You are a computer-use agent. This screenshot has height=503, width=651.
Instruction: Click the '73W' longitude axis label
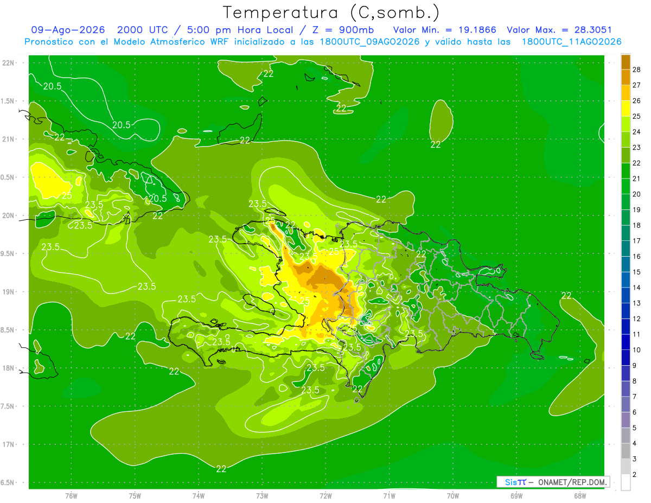(262, 496)
